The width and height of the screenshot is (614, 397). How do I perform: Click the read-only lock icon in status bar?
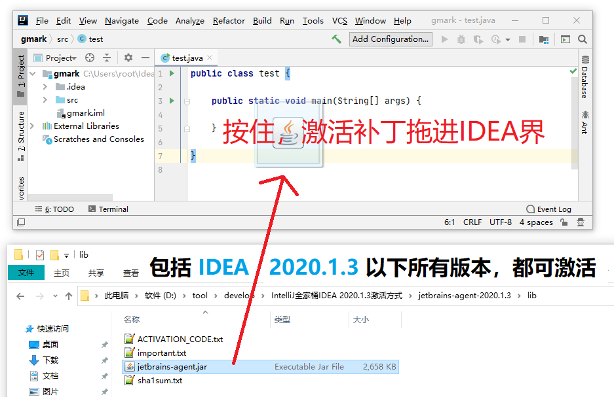point(564,222)
